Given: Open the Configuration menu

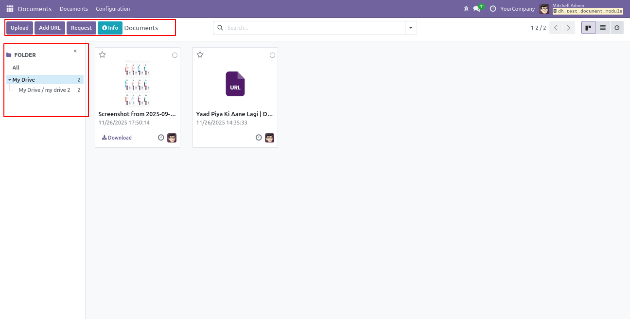Looking at the screenshot, I should click(113, 9).
